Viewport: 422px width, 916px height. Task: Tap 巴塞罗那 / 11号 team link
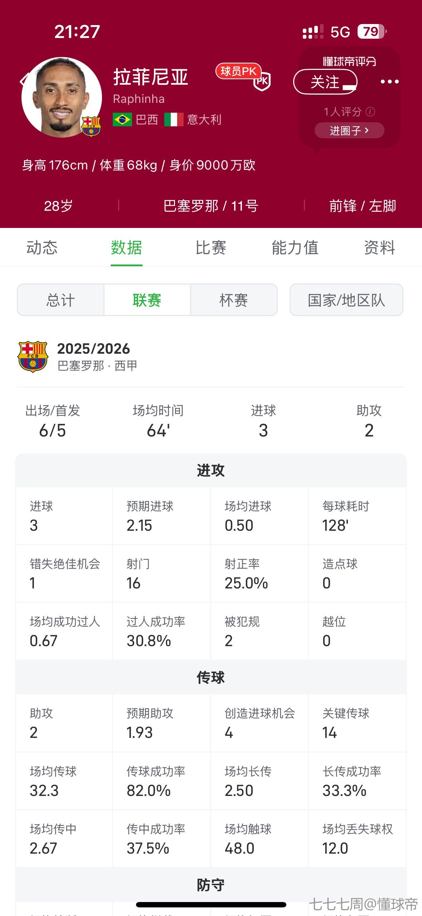coord(211,206)
